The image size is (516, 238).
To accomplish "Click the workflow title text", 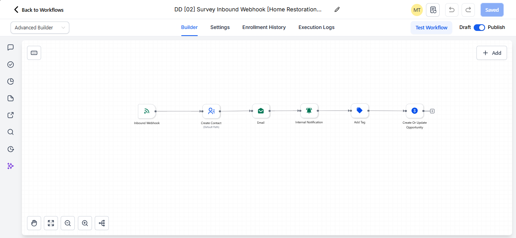I will (248, 9).
